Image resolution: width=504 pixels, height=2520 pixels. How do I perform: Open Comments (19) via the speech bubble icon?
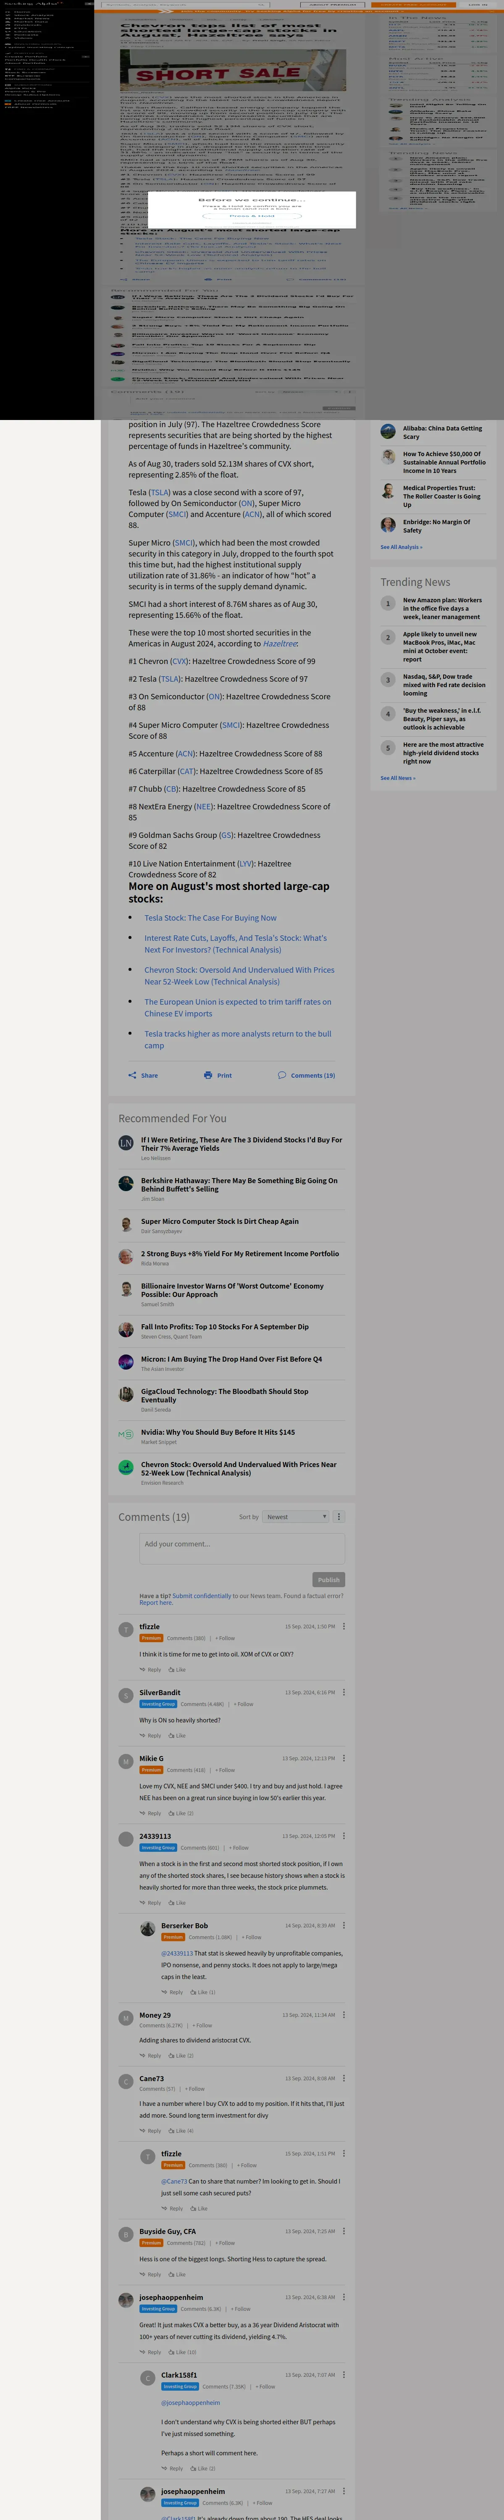click(282, 1075)
